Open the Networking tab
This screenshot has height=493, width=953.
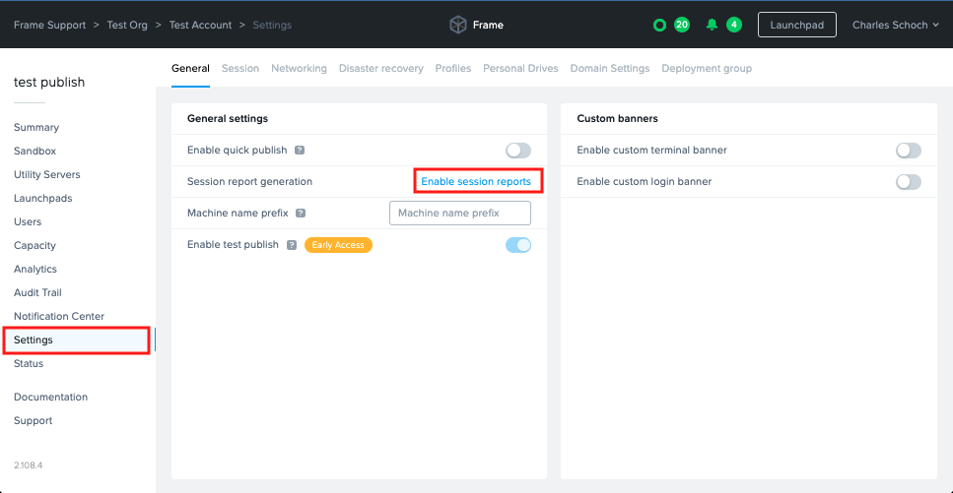[299, 69]
